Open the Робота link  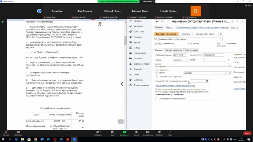tap(169, 28)
